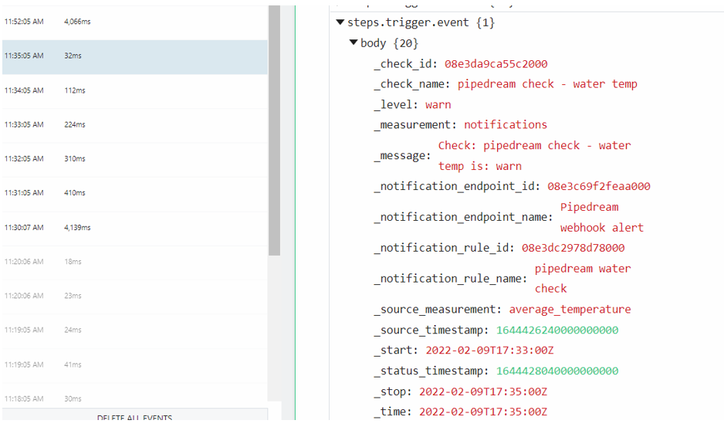Click the _message key label
This screenshot has width=724, height=427.
[x=402, y=156]
